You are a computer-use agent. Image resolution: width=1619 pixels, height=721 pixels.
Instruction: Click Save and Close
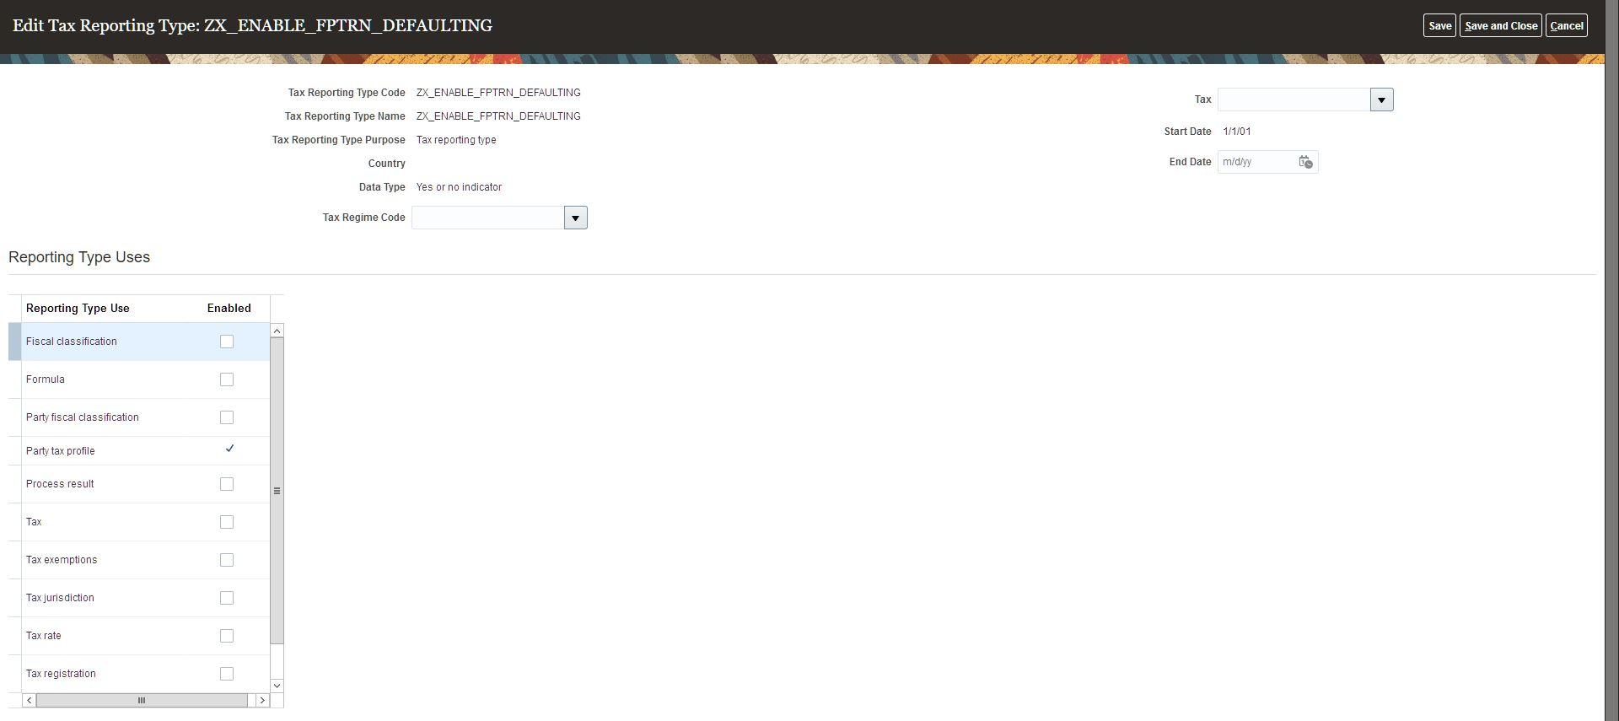(1501, 25)
